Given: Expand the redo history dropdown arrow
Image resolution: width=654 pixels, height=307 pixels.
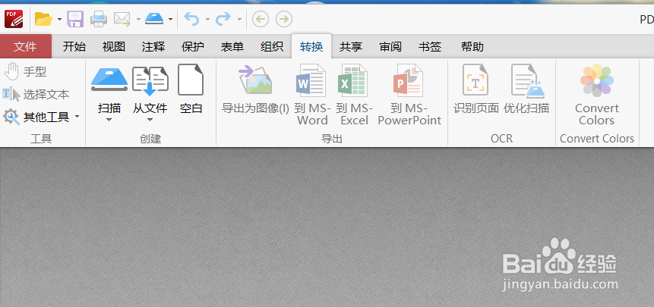Looking at the screenshot, I should coord(239,19).
